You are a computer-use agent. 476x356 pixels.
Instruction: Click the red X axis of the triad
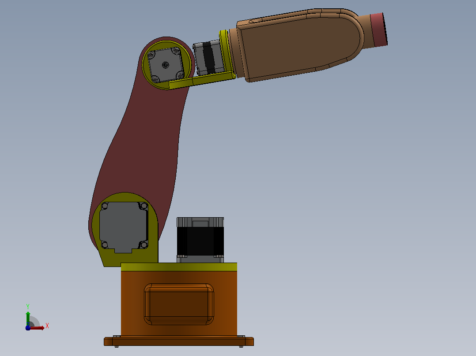[x=37, y=328]
